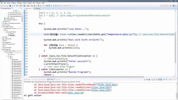The height and width of the screenshot is (100, 178).
Task: Collapse the Playground project
Action: click(1, 49)
